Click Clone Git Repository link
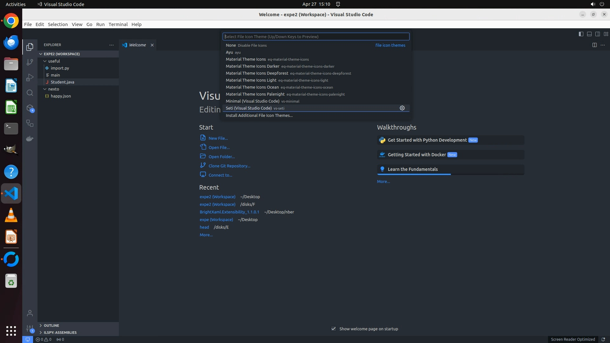610x343 pixels. (229, 166)
